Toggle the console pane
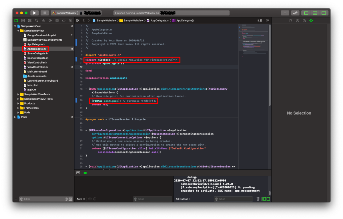Screen dimensions: 343x219 coord(268,199)
